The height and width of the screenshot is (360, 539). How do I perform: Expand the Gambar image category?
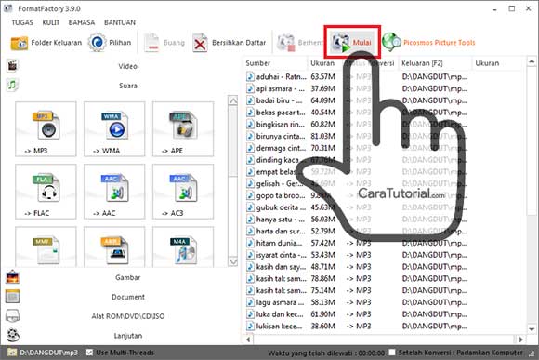pyautogui.click(x=128, y=277)
